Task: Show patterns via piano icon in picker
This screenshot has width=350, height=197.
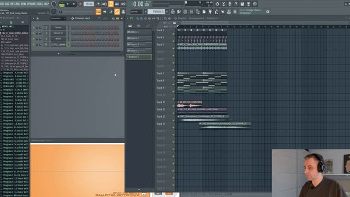Action: pyautogui.click(x=130, y=26)
